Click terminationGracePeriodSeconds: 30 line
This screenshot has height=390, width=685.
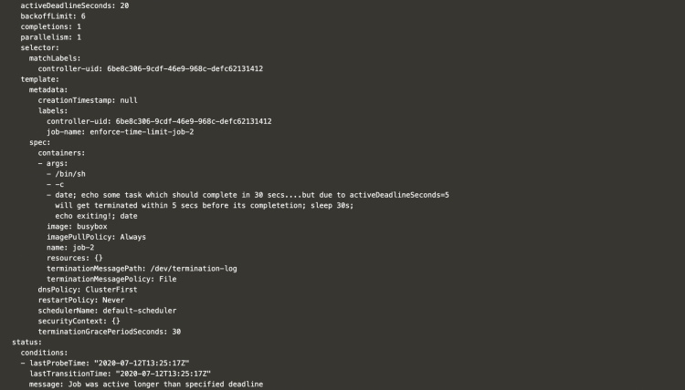click(x=110, y=332)
